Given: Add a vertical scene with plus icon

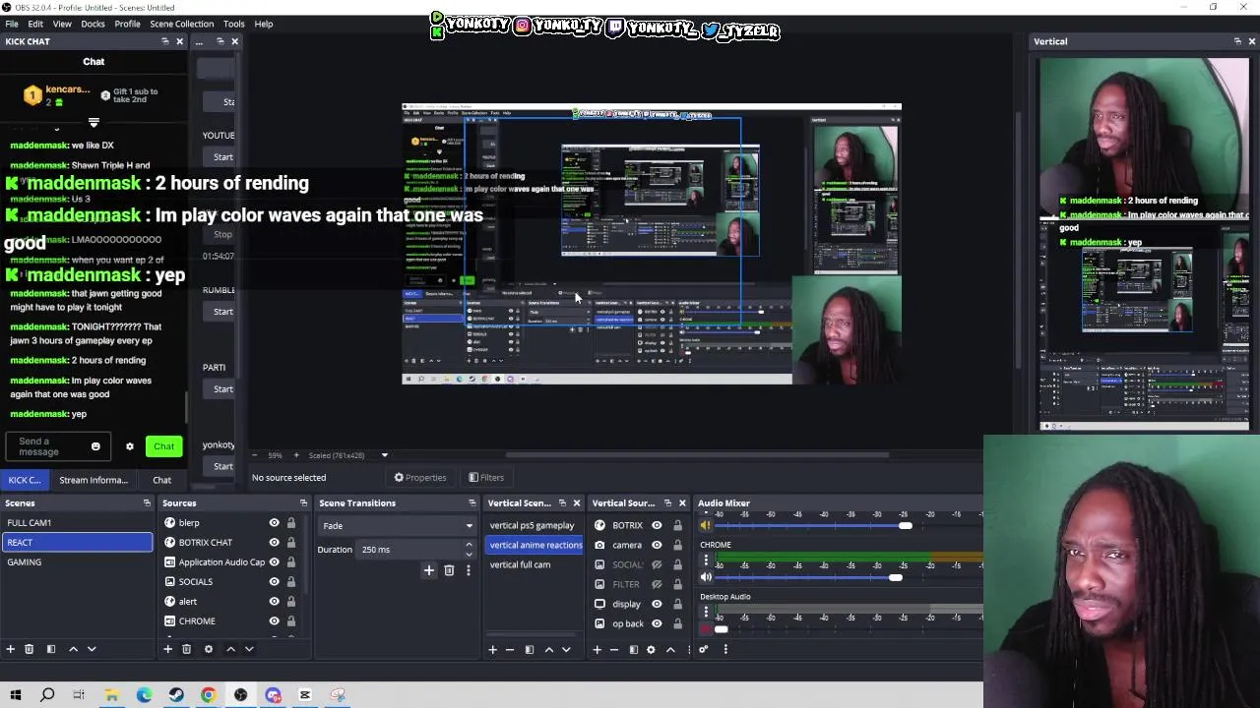Looking at the screenshot, I should pos(492,649).
